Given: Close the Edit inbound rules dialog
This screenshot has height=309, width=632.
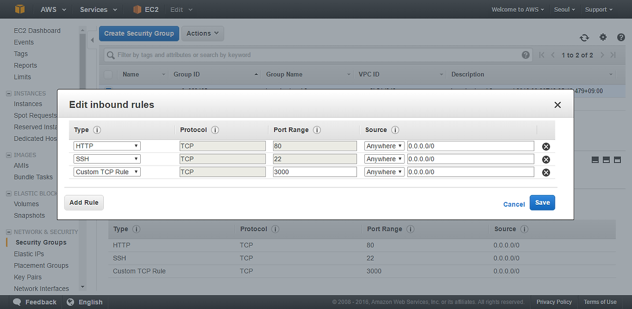Looking at the screenshot, I should tap(557, 105).
